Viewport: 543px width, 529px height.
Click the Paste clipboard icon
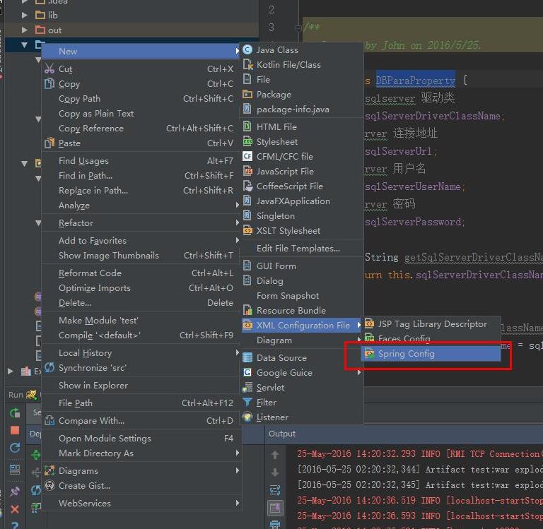pos(49,143)
